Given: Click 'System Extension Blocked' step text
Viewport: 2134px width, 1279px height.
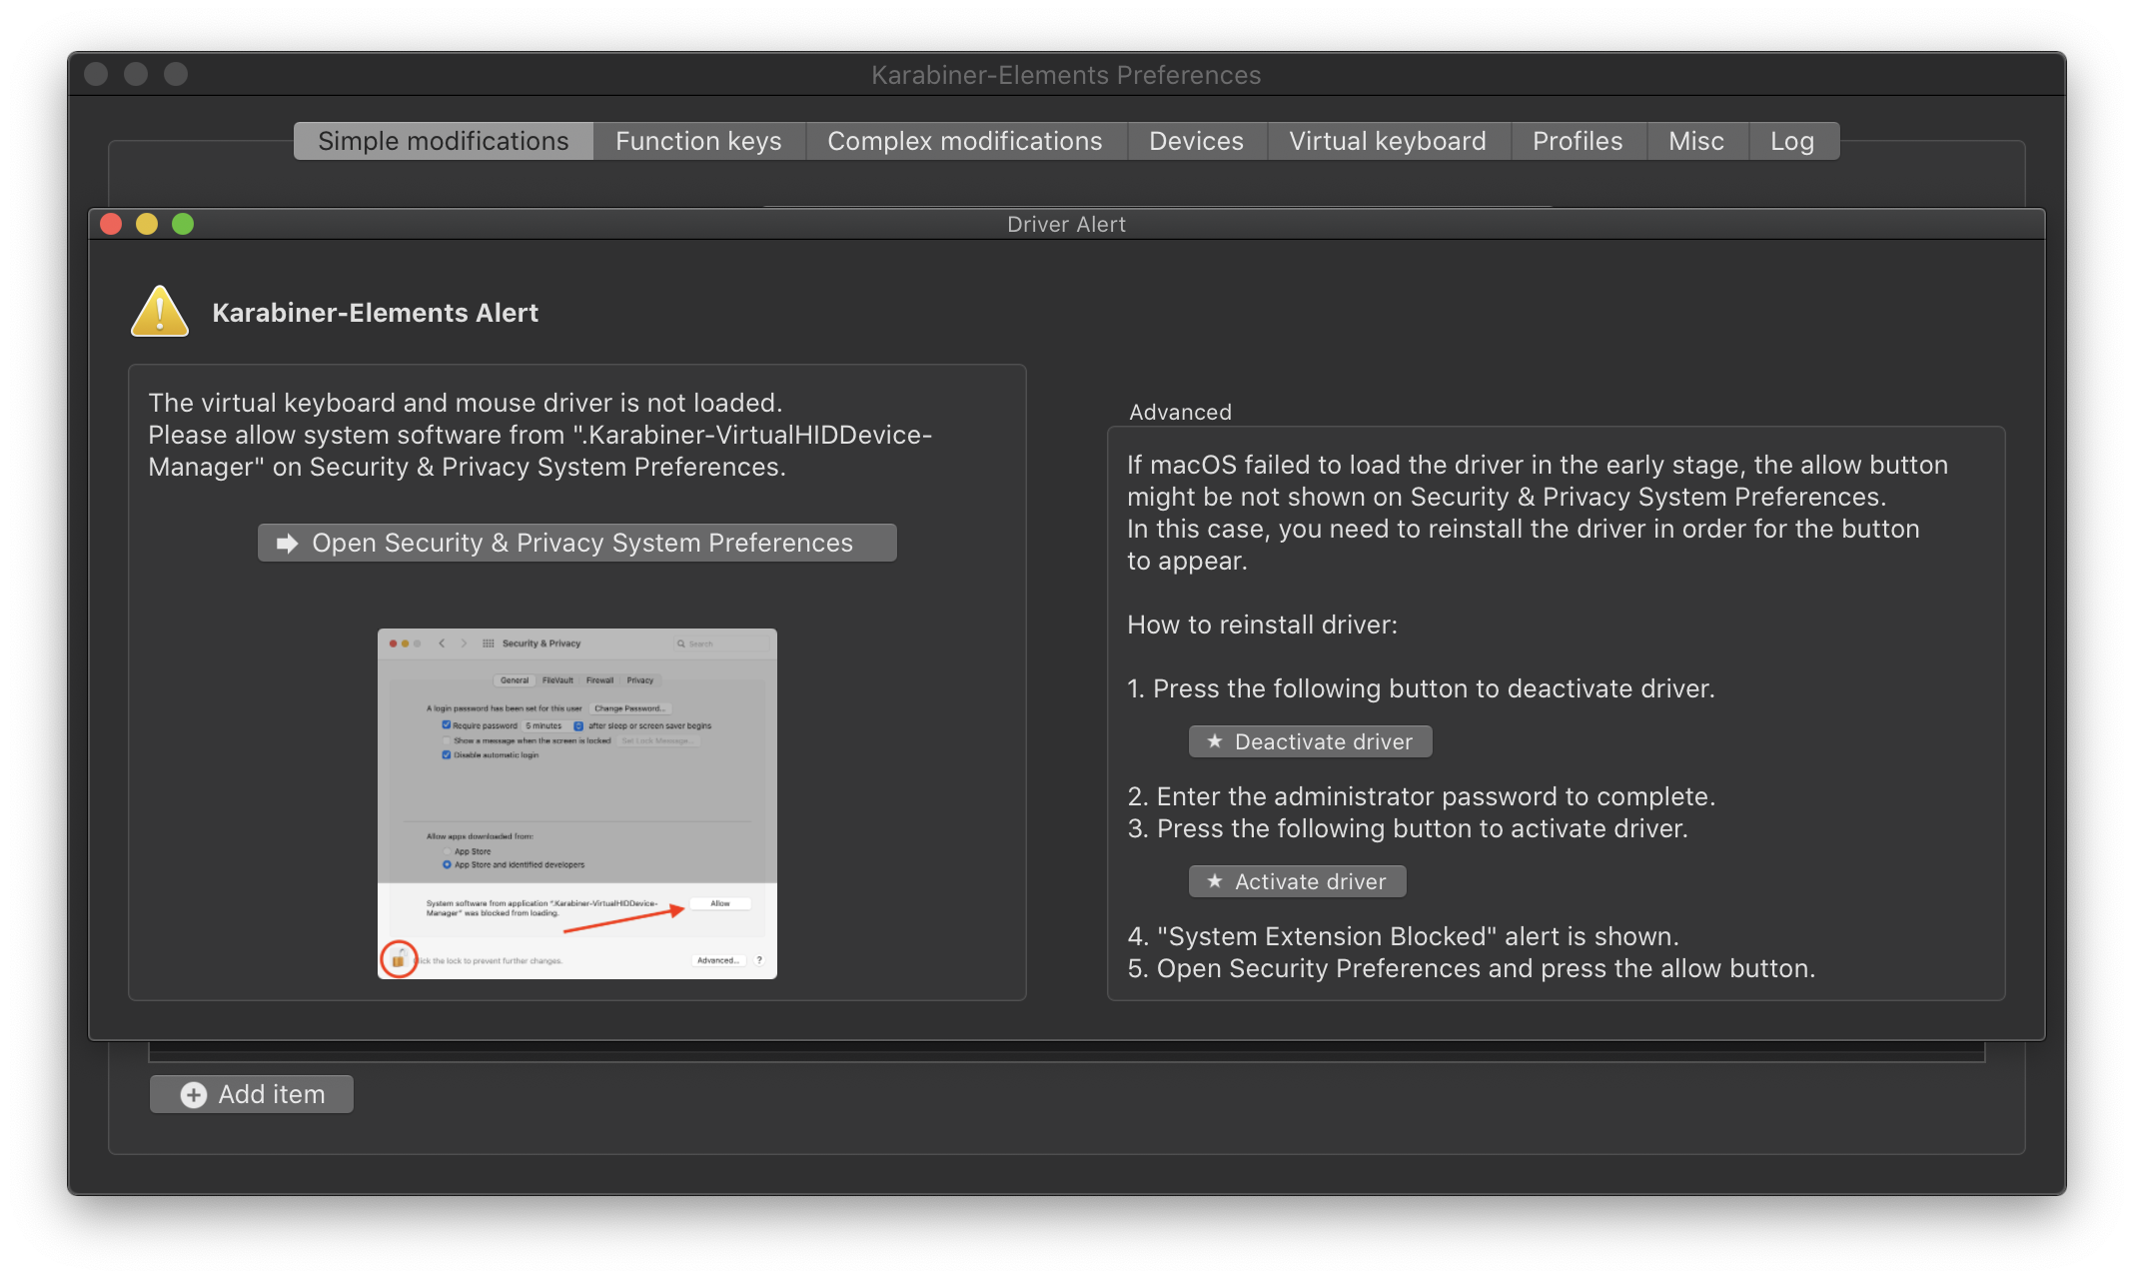Looking at the screenshot, I should click(x=1403, y=936).
